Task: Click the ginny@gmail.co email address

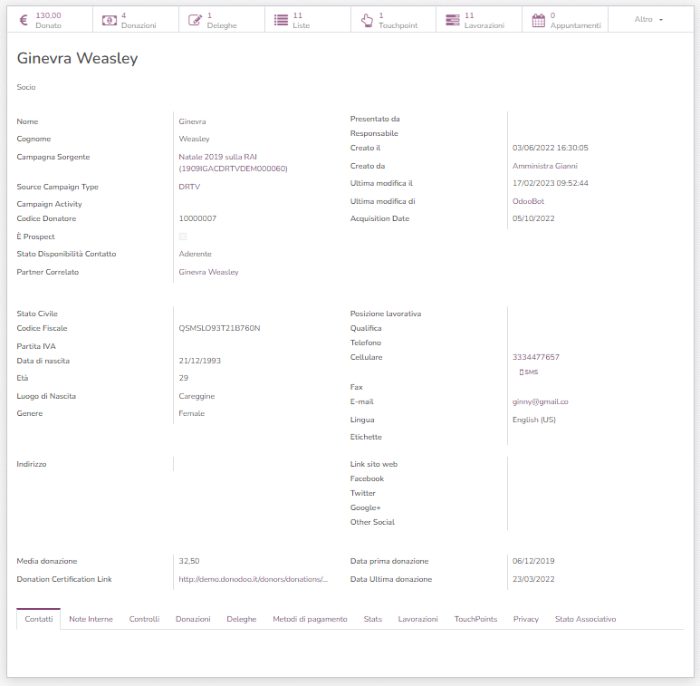Action: point(540,401)
